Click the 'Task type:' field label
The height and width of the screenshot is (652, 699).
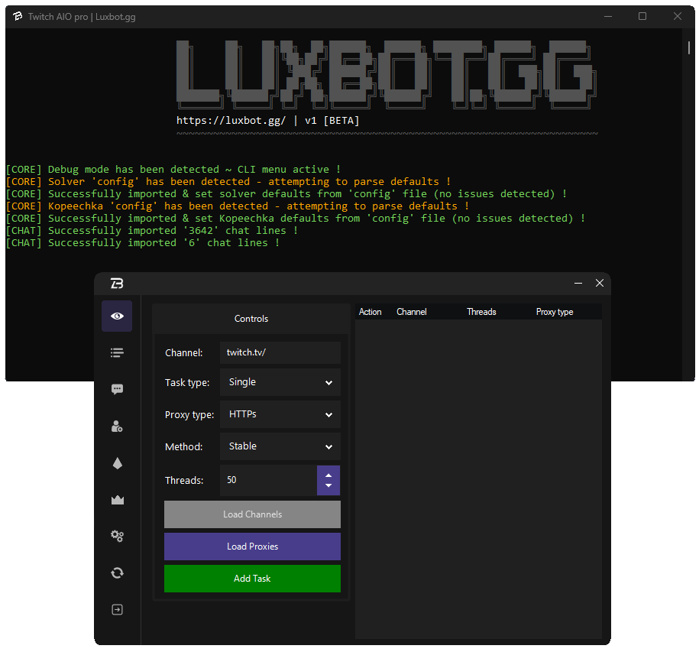pyautogui.click(x=187, y=383)
